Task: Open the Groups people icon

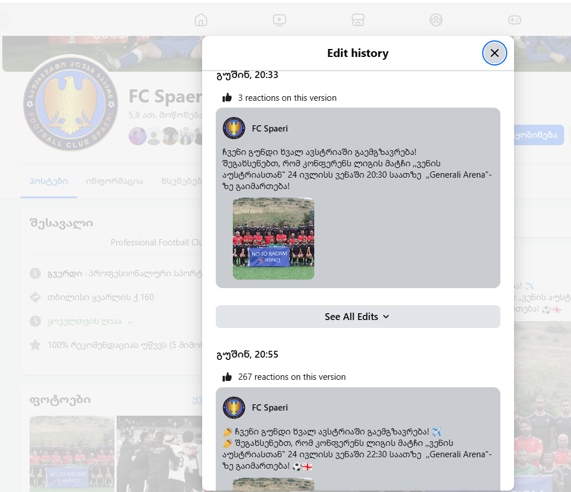Action: coord(436,20)
